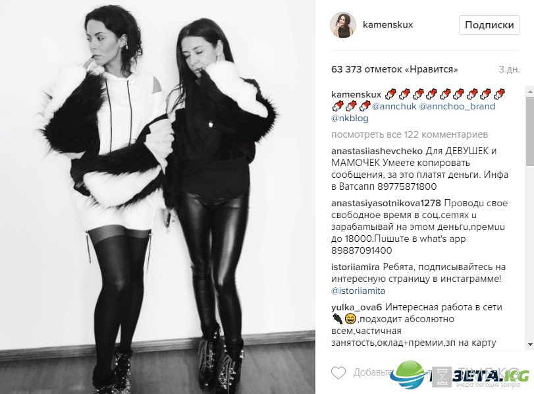Open the @annchoo_brand mention link

pos(457,106)
